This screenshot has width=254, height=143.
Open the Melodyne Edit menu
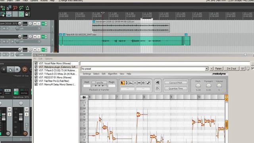coord(104,74)
